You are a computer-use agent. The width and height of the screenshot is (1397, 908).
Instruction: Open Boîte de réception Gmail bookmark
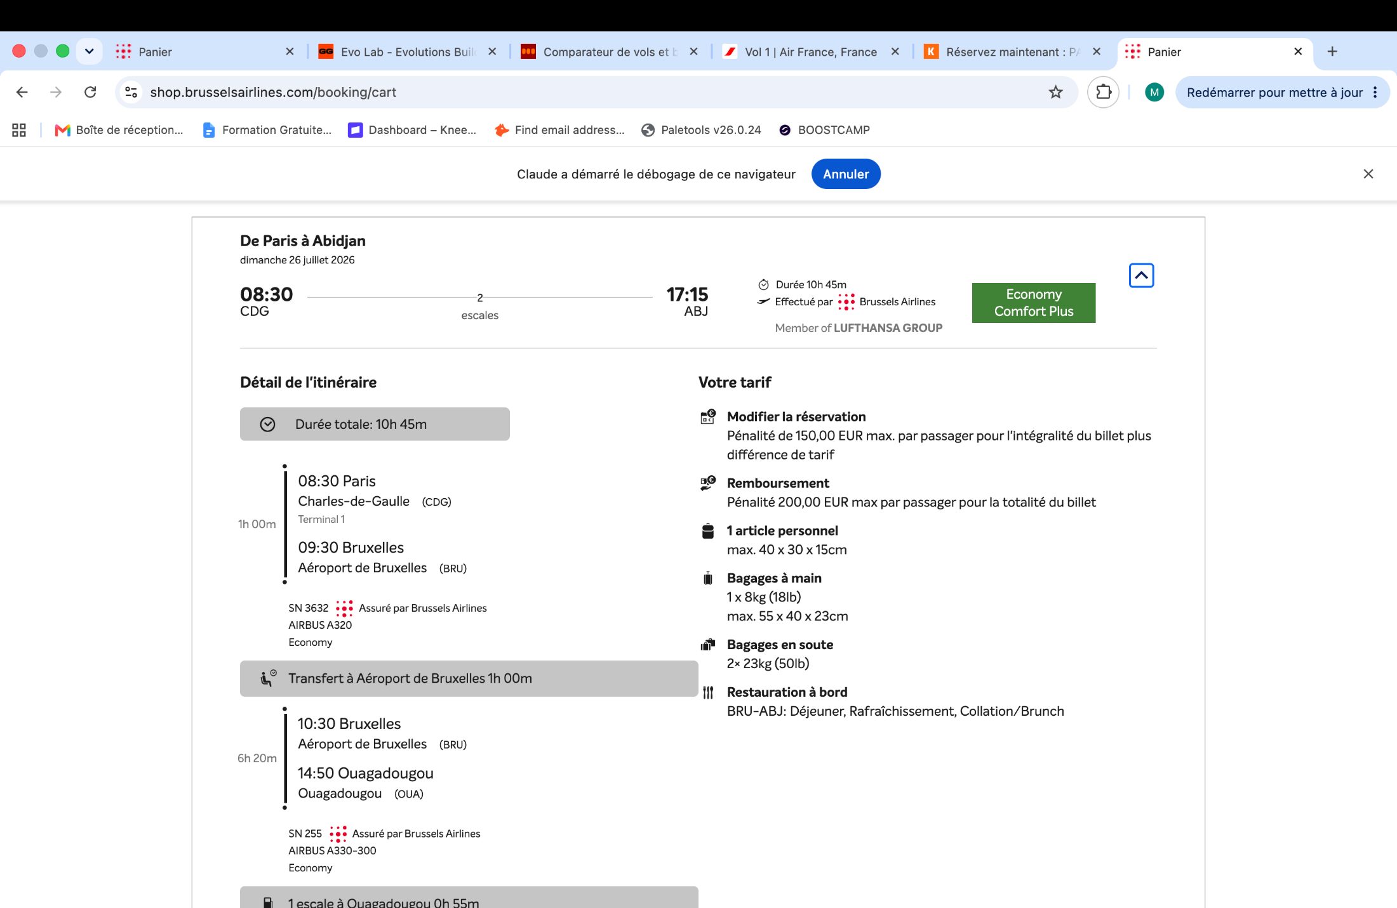point(119,130)
